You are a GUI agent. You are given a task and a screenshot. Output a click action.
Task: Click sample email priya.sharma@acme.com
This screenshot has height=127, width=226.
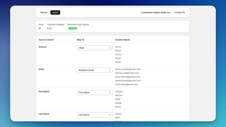[x=128, y=77]
